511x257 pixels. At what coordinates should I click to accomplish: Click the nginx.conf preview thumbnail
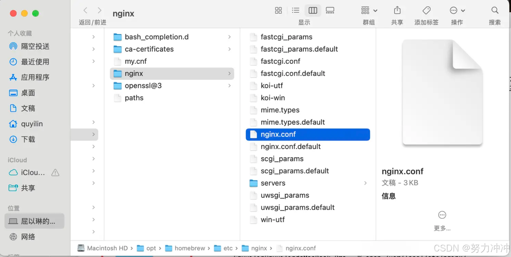tap(442, 92)
